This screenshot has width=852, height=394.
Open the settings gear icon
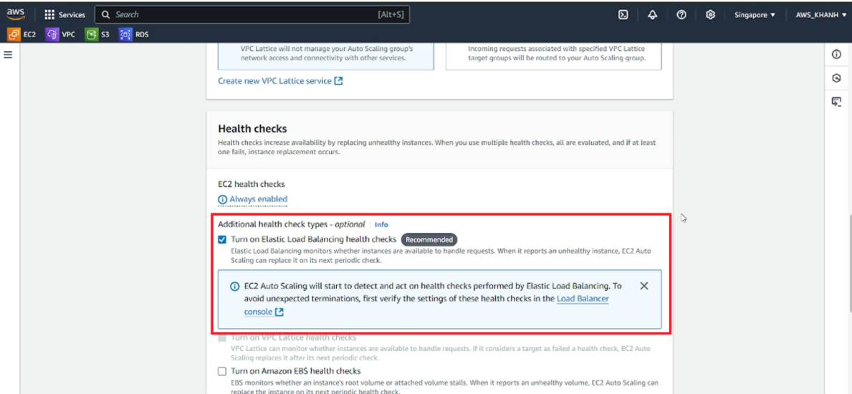tap(709, 14)
